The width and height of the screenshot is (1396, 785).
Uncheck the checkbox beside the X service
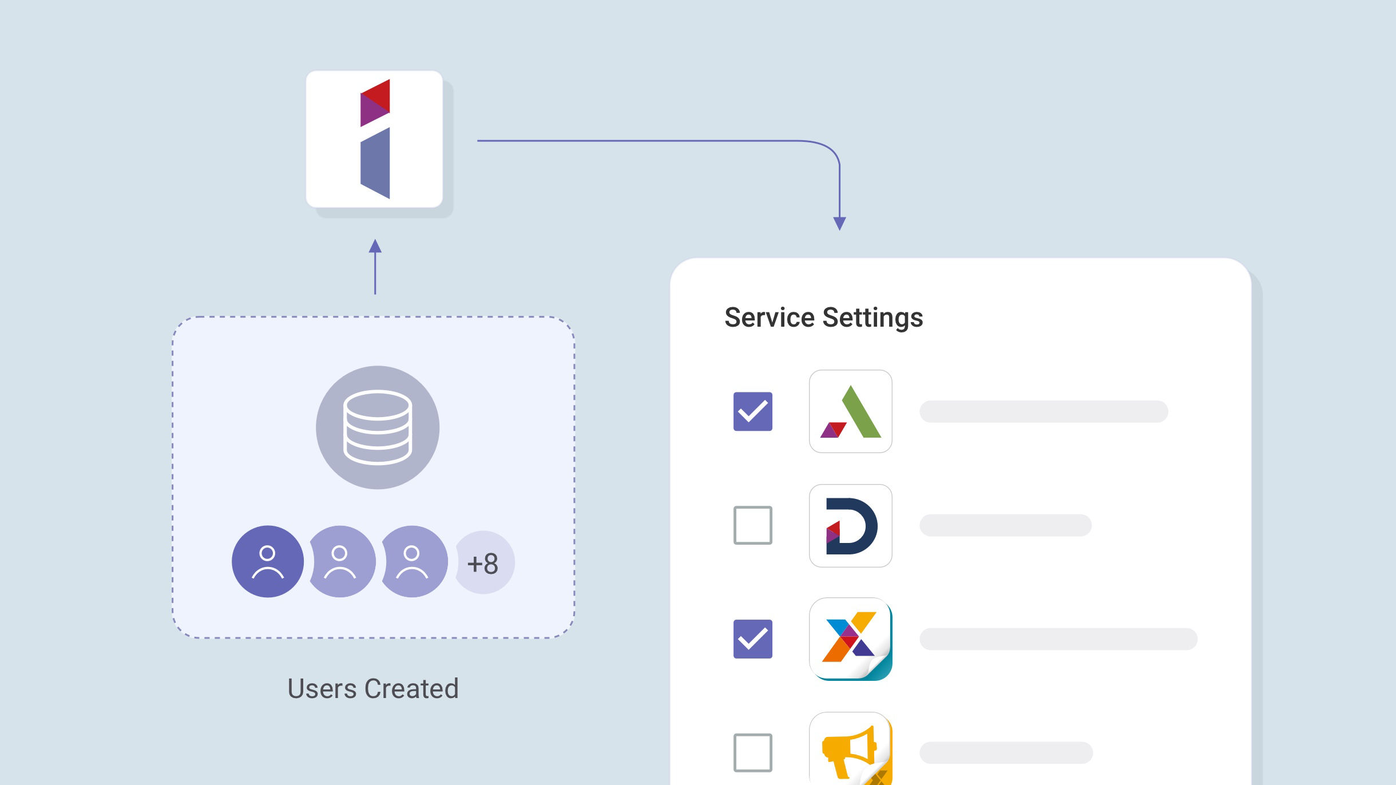(x=753, y=639)
